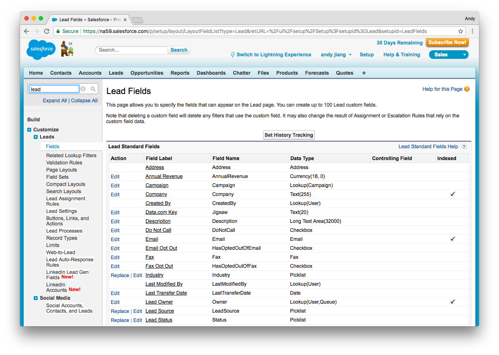The height and width of the screenshot is (355, 499).
Task: Open LinkedIn Lead Gen Fields in sidebar
Action: [x=67, y=275]
